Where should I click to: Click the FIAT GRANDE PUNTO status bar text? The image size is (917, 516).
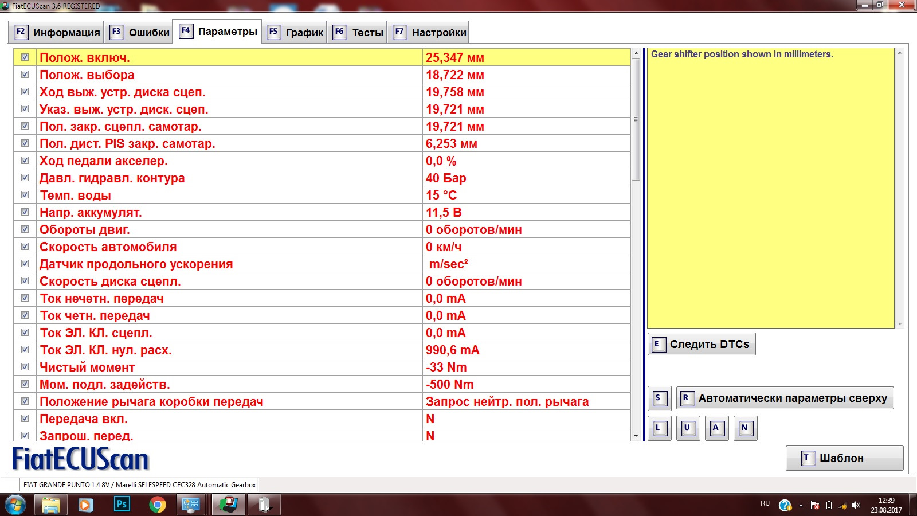tap(139, 484)
